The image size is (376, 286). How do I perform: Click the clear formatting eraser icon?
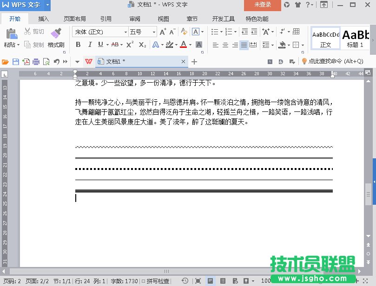tap(184, 32)
